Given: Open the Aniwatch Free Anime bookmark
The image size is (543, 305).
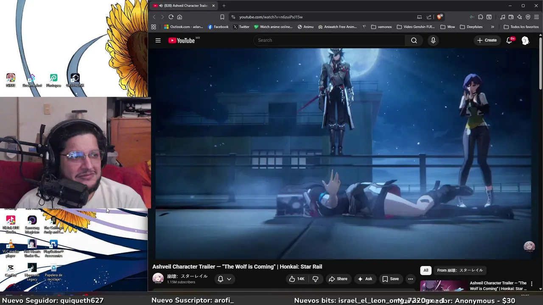Looking at the screenshot, I should point(337,27).
